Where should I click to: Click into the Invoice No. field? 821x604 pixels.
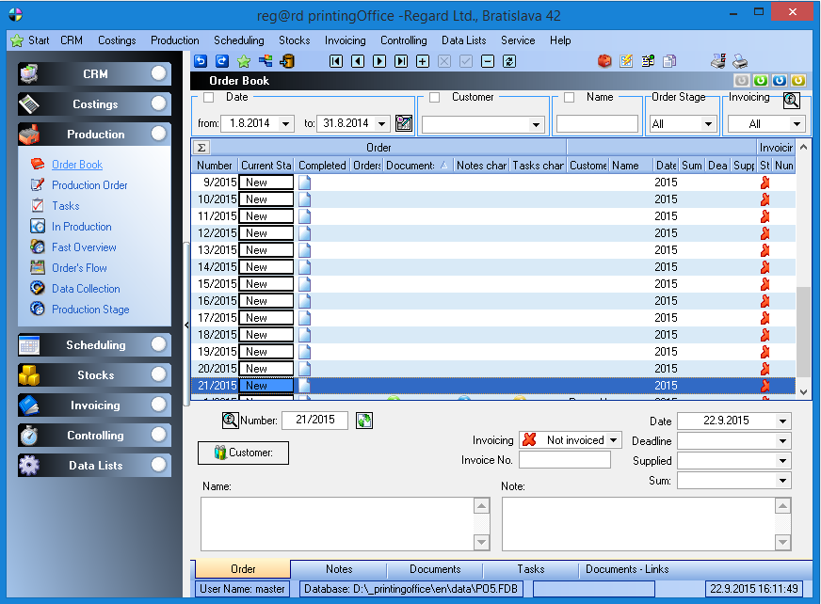tap(565, 460)
